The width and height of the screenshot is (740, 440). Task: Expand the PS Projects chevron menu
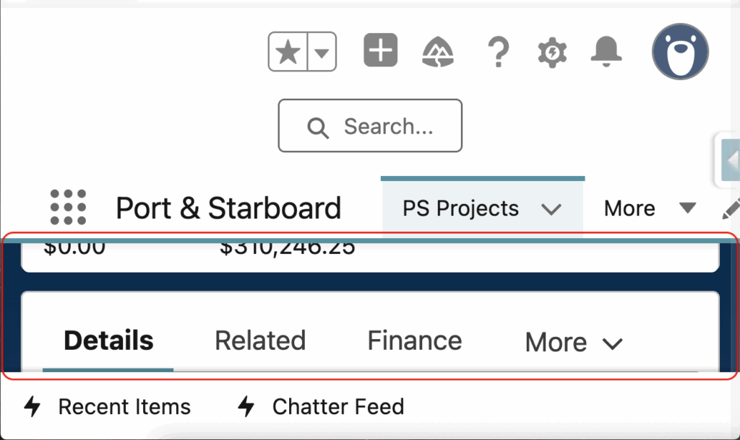coord(551,210)
